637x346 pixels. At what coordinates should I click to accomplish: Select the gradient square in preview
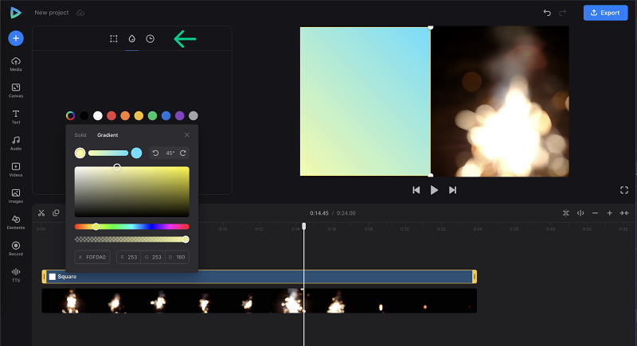point(365,101)
